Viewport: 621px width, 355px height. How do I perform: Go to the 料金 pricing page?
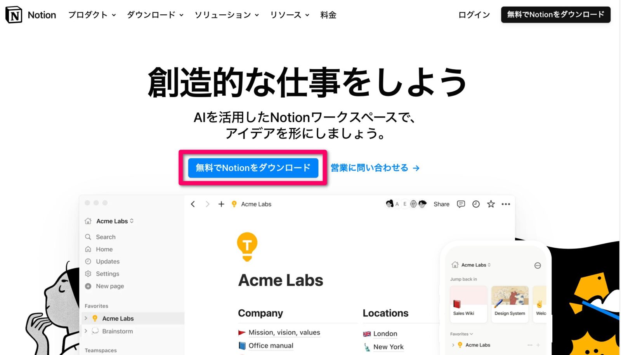[x=328, y=15]
